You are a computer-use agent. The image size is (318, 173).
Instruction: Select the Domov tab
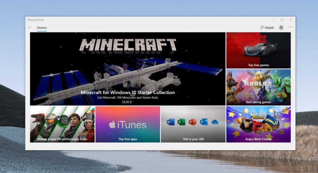tap(42, 28)
